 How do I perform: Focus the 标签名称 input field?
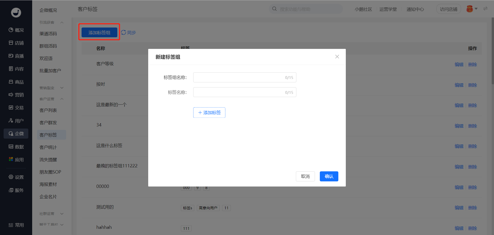point(245,92)
